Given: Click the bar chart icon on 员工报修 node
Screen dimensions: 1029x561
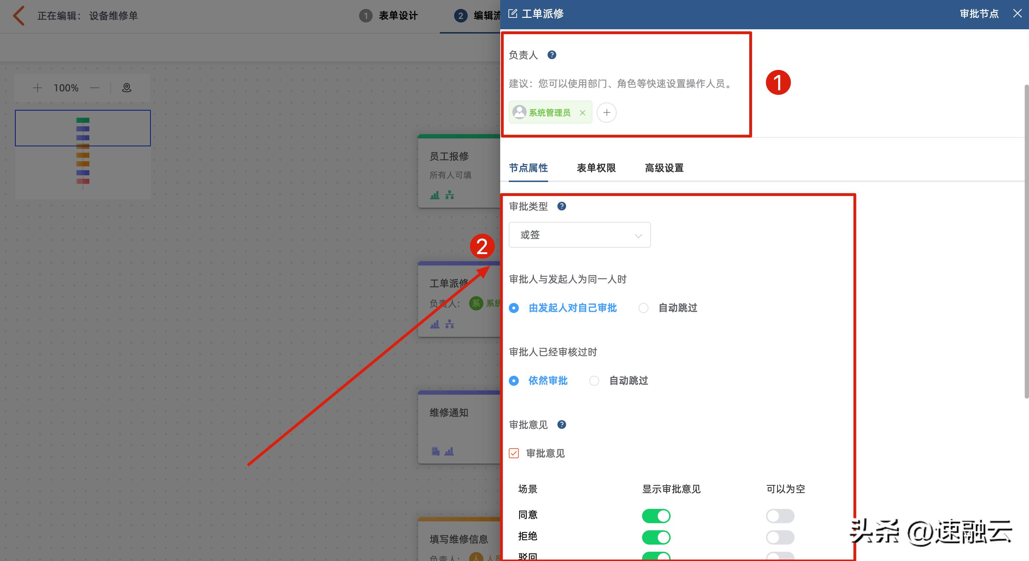Looking at the screenshot, I should (x=434, y=195).
